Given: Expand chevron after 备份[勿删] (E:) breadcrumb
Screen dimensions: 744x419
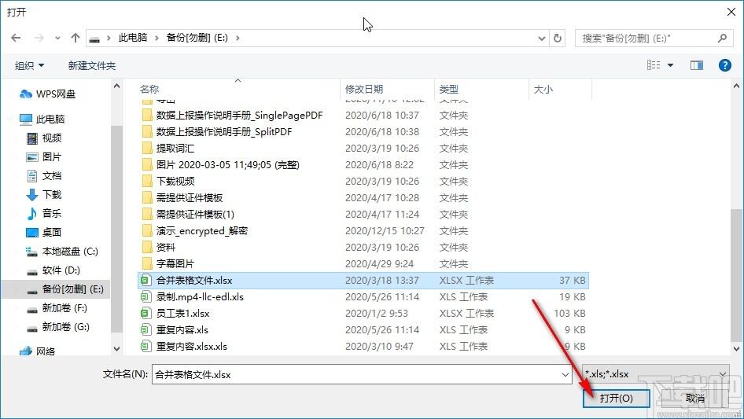Looking at the screenshot, I should point(238,38).
